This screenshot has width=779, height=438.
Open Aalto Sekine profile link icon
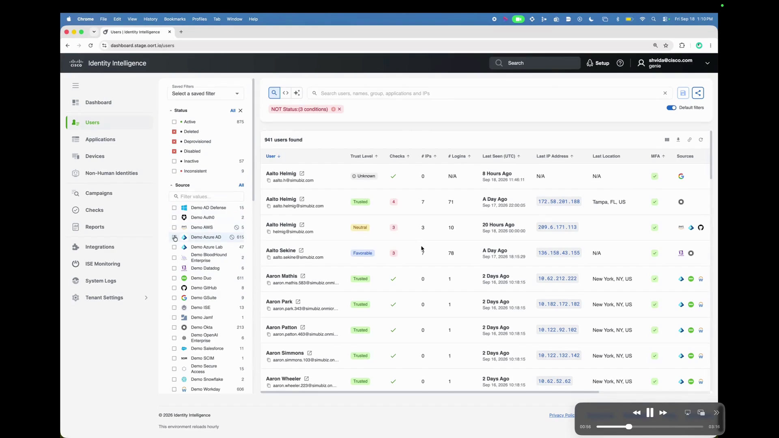point(301,250)
